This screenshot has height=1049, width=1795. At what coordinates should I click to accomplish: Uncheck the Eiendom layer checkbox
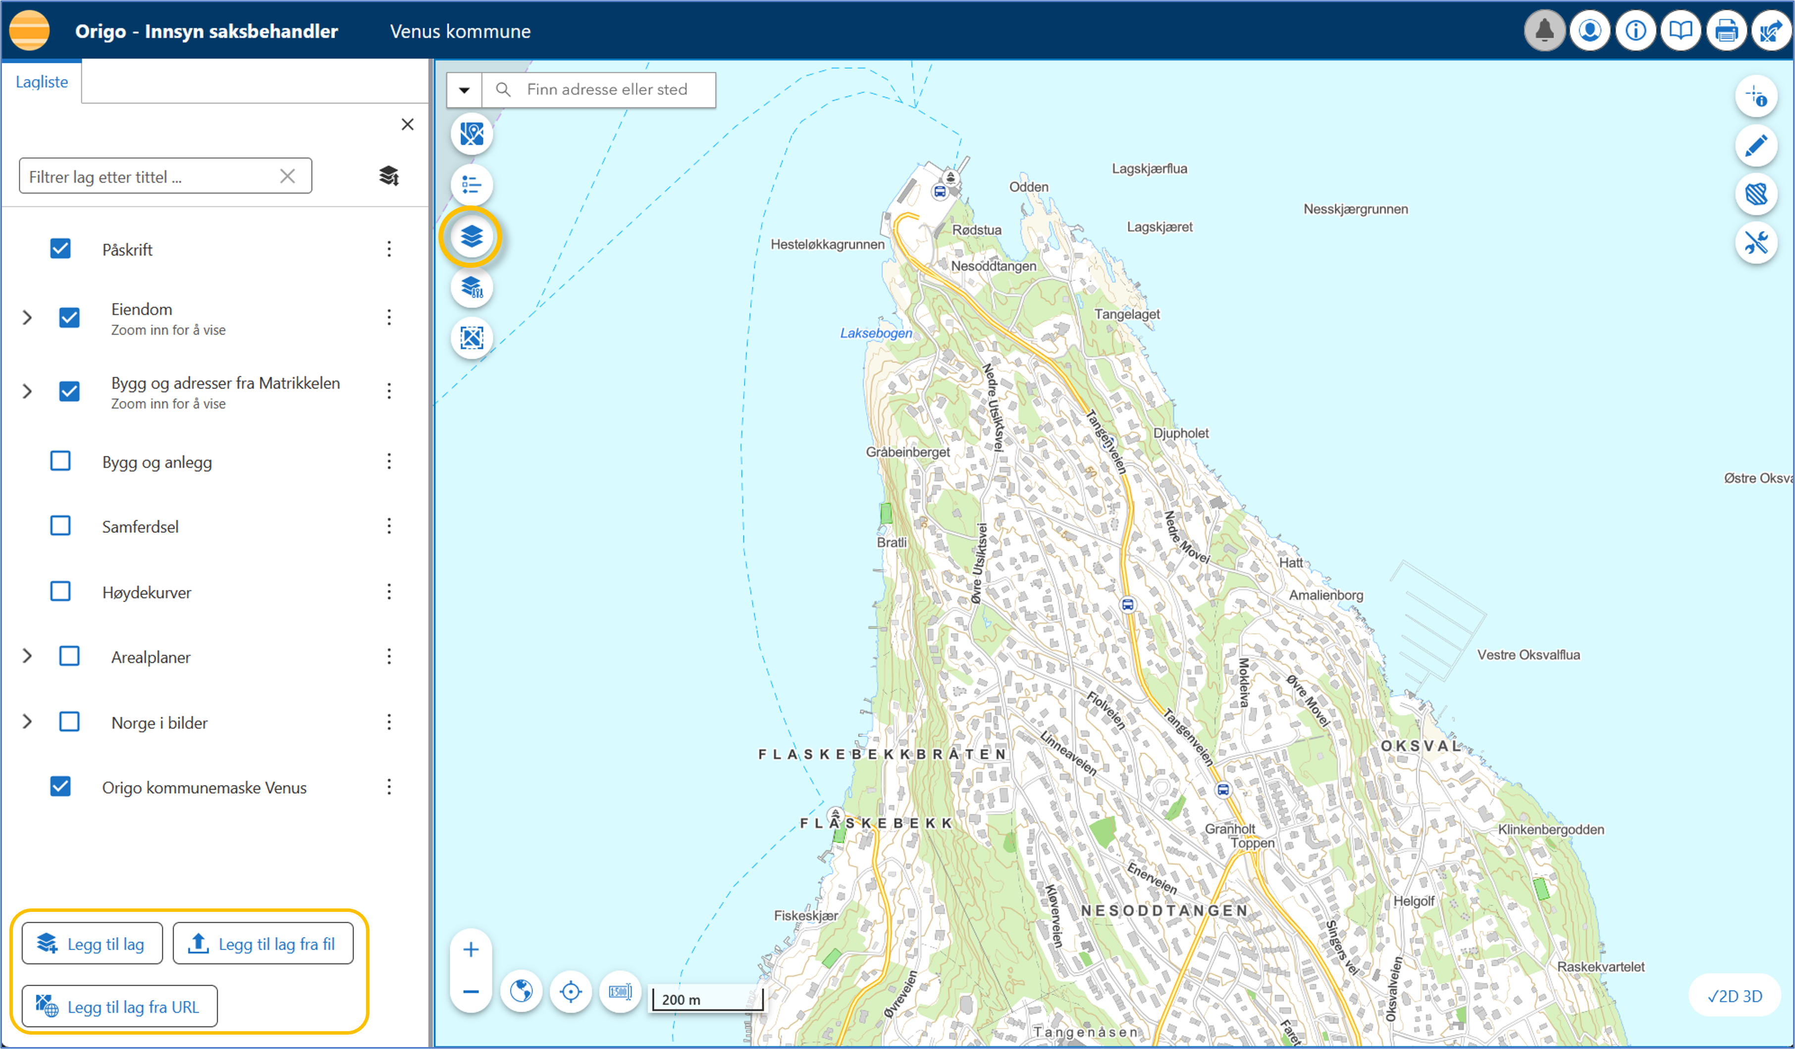coord(69,318)
